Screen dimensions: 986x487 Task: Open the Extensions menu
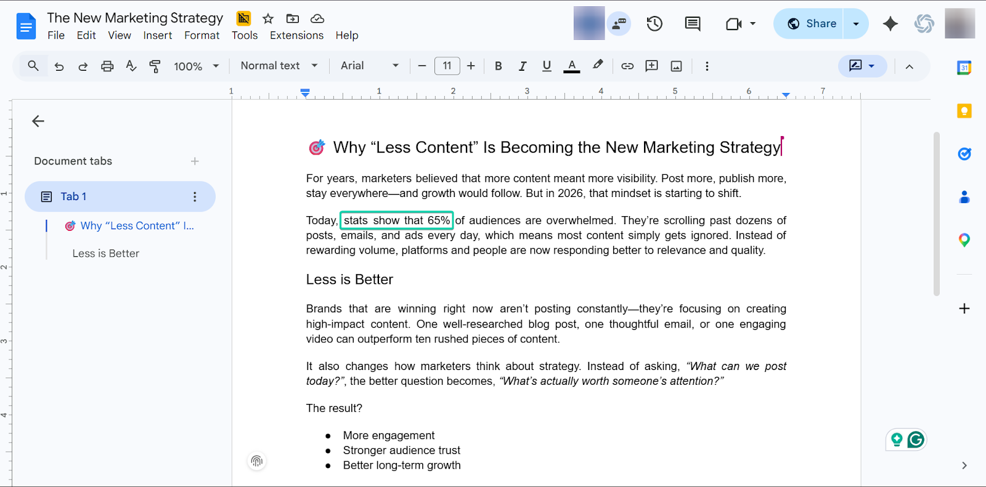coord(296,36)
